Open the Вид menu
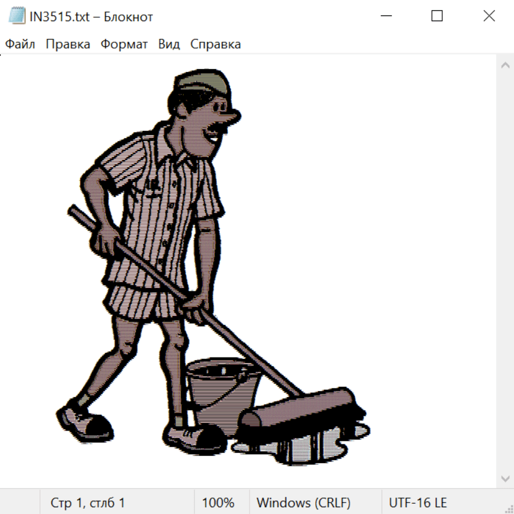The image size is (514, 514). coord(169,45)
